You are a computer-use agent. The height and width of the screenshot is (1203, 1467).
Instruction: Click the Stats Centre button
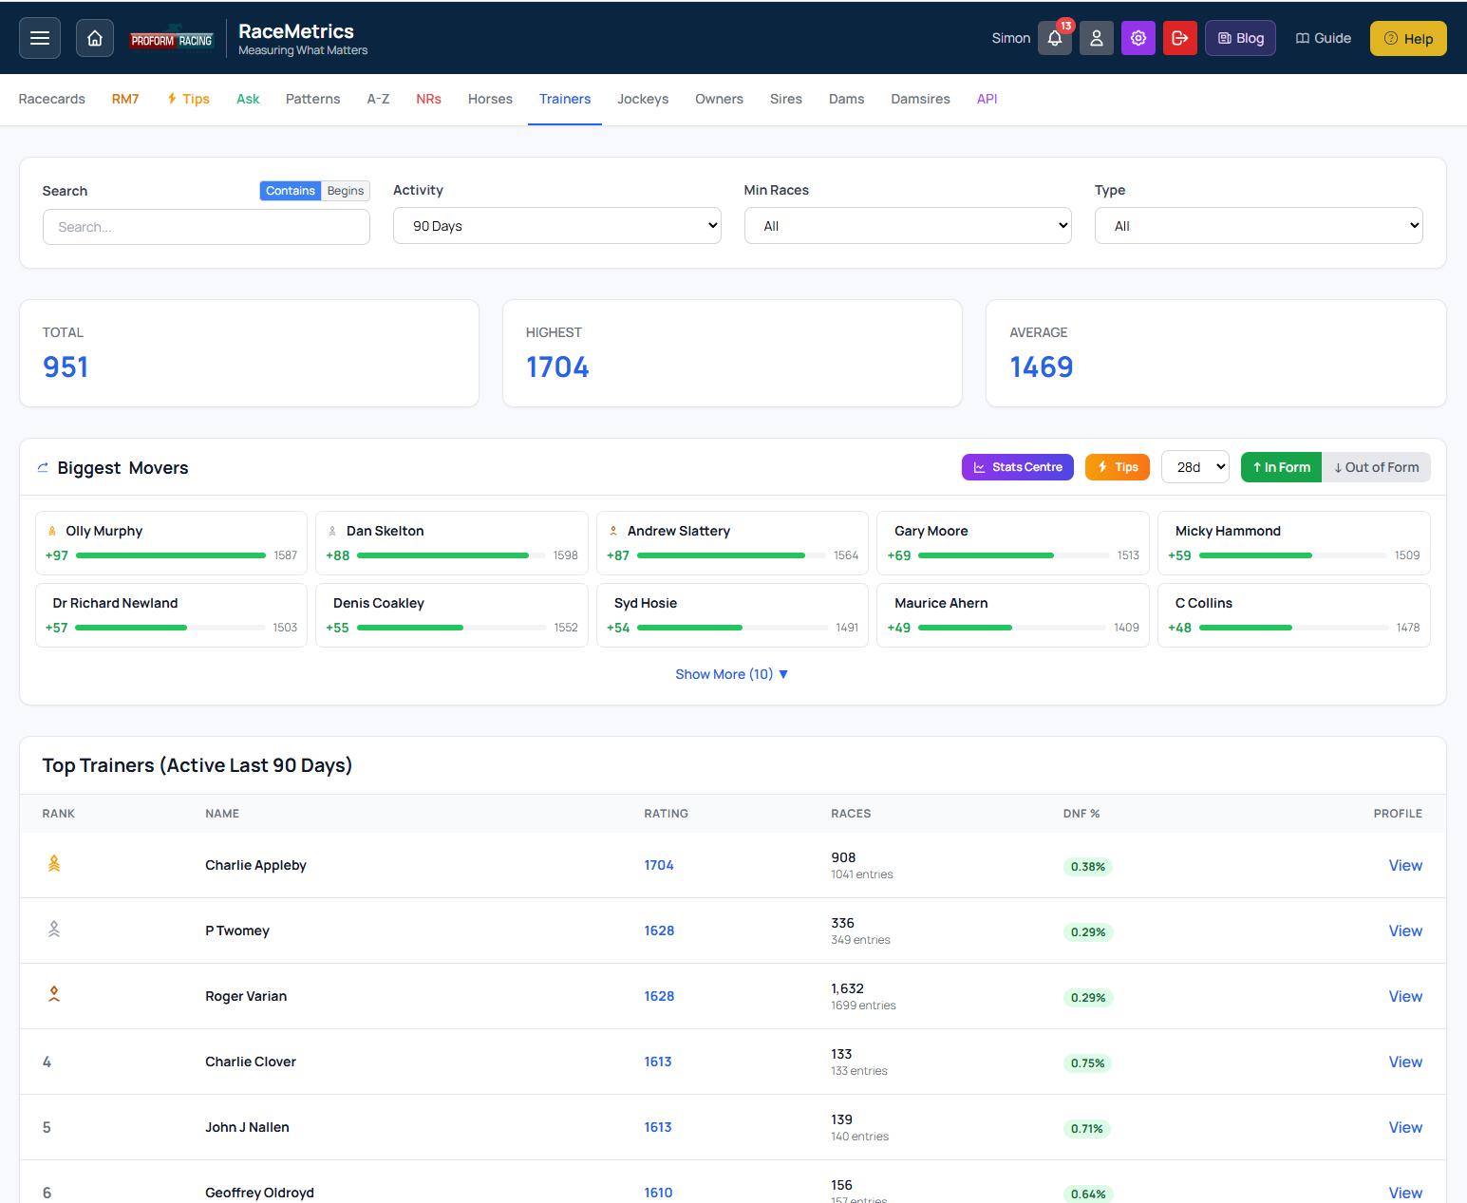pyautogui.click(x=1018, y=467)
